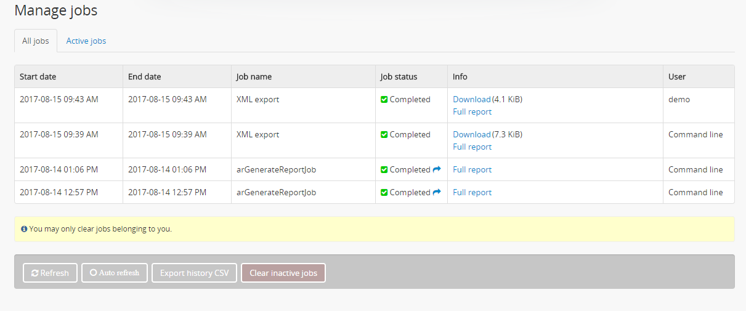Toggle the Auto refresh option
This screenshot has height=311, width=746.
coord(115,273)
